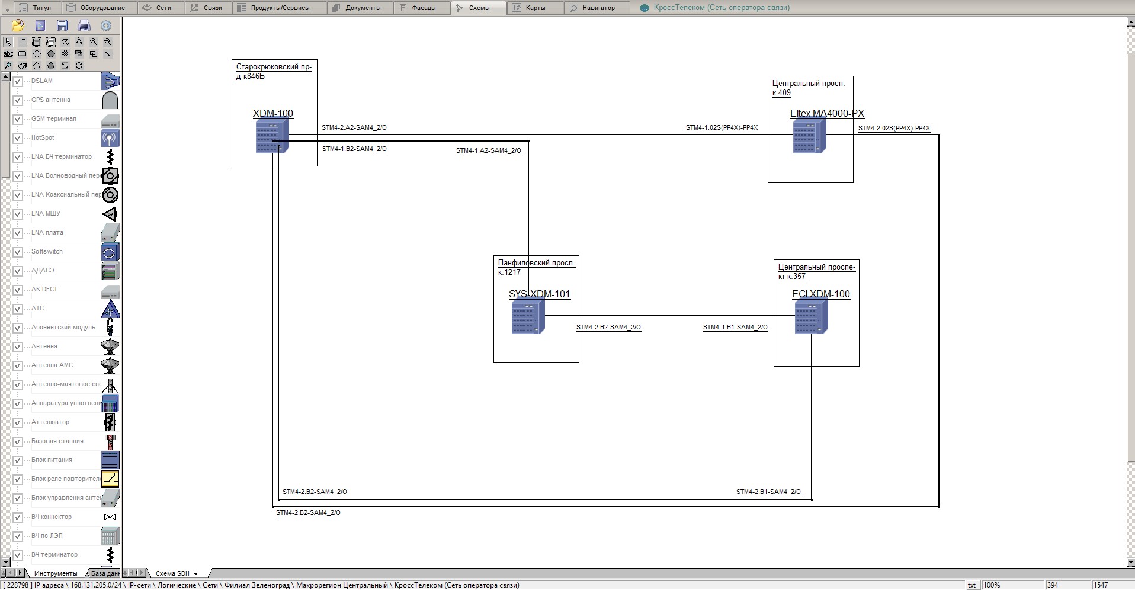
Task: Toggle the GSM терминал checkbox
Action: pos(18,120)
